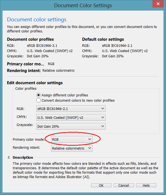166x195 pixels.
Task: Open the Rendering intent dropdown
Action: coord(72,148)
